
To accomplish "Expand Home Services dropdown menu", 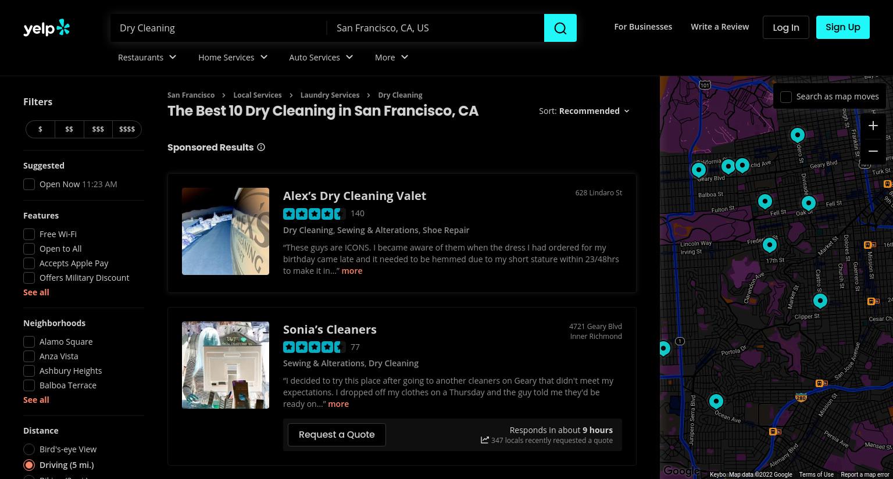I will click(x=233, y=58).
